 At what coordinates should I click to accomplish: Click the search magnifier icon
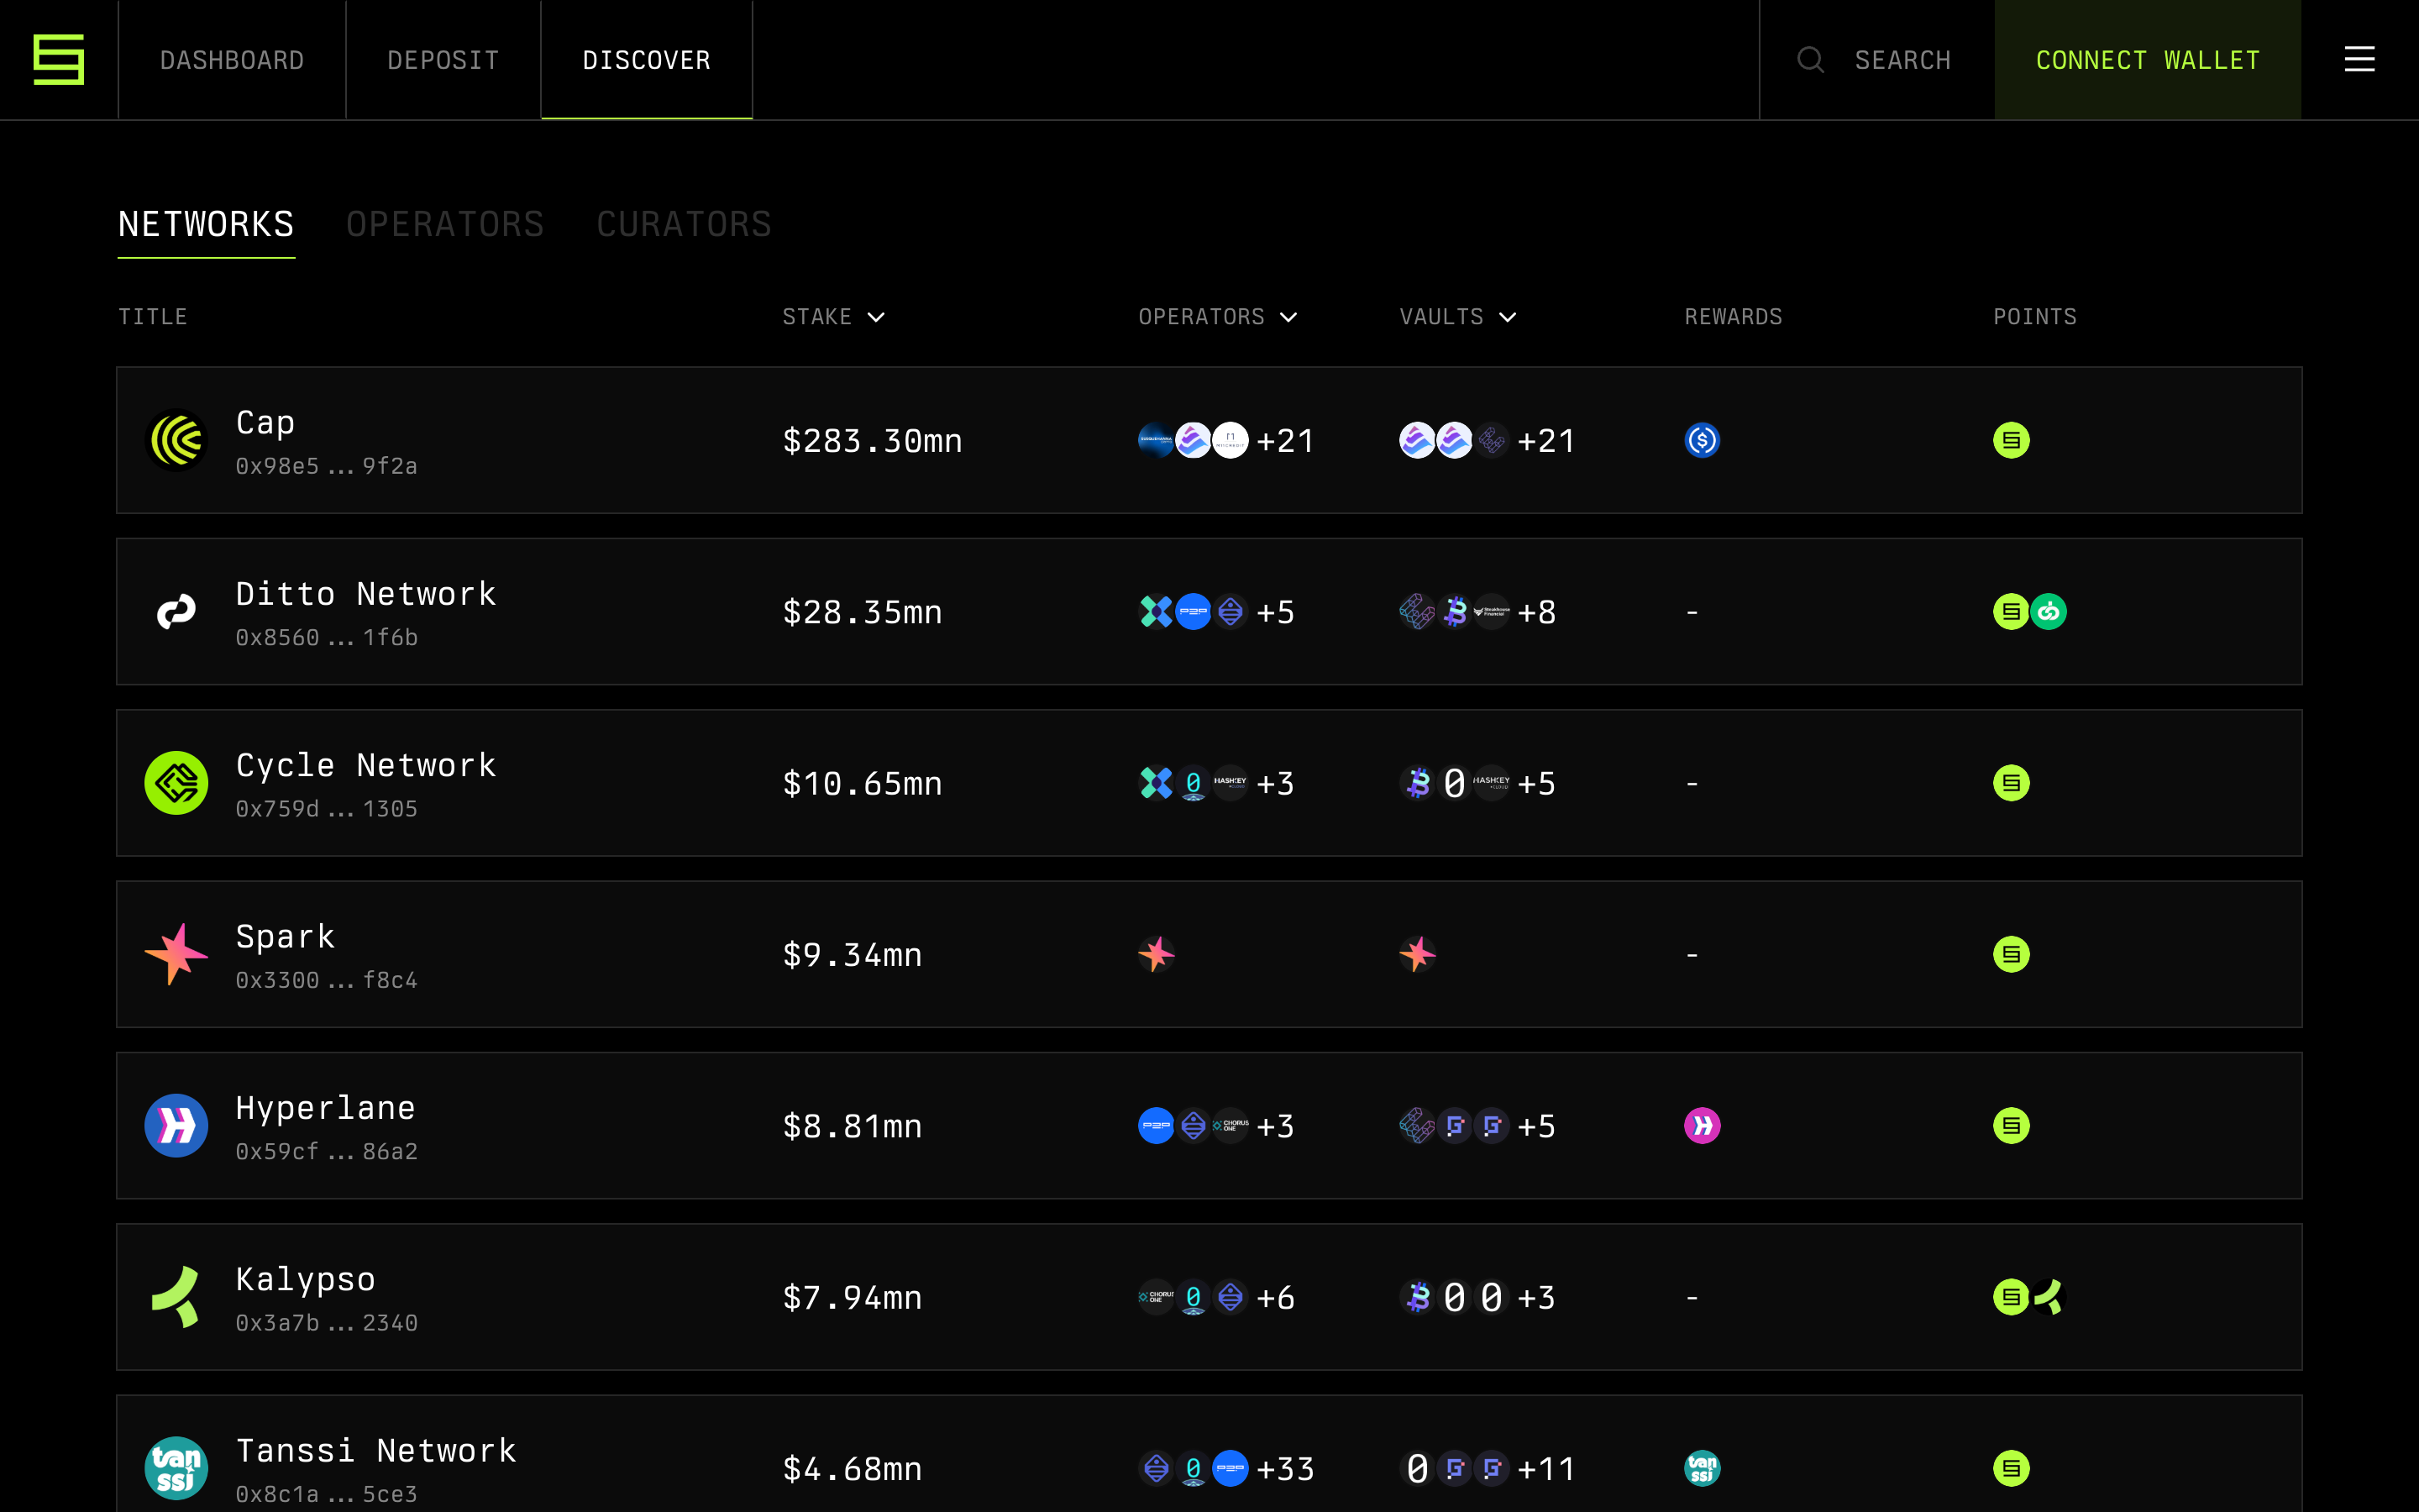tap(1810, 60)
